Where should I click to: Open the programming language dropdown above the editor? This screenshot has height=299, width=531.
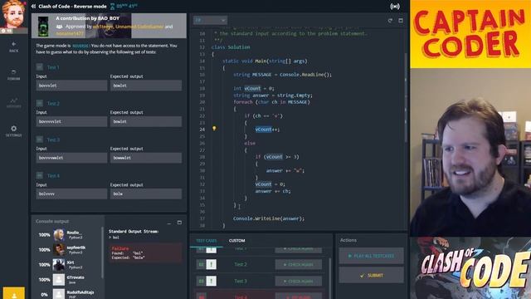210,20
